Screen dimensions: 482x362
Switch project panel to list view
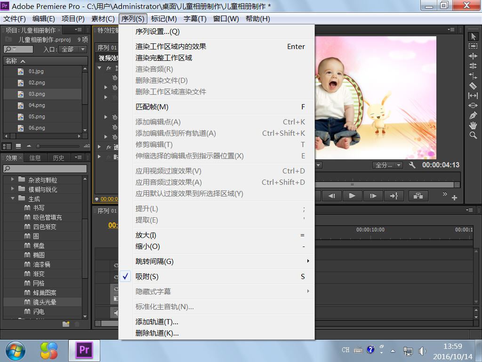pos(7,146)
